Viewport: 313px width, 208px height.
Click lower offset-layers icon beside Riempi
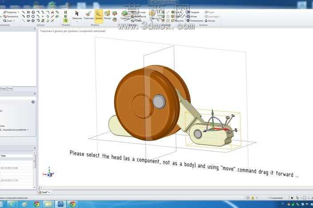(x=115, y=20)
